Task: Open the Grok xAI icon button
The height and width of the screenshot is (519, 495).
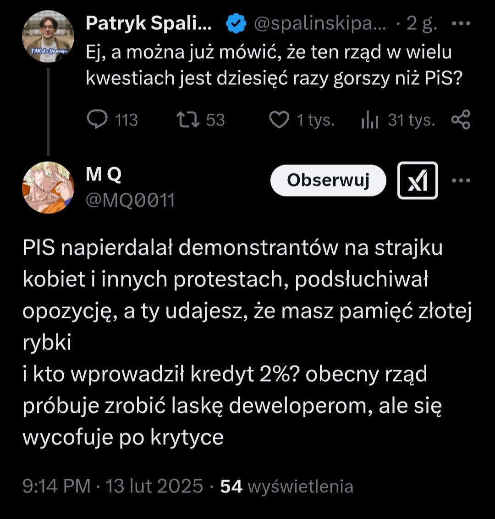Action: pos(417,180)
